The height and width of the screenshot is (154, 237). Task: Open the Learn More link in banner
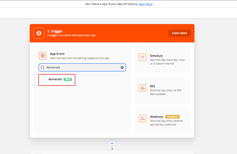click(x=145, y=4)
